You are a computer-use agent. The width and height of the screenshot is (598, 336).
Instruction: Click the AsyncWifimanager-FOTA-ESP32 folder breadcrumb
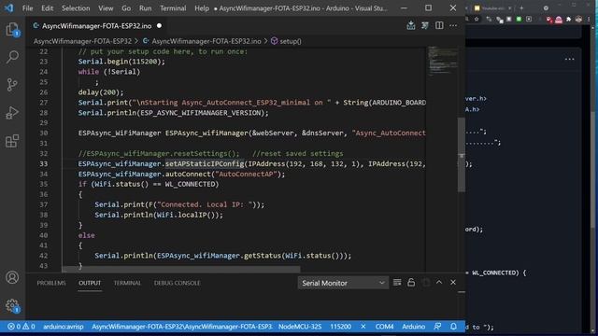(82, 41)
